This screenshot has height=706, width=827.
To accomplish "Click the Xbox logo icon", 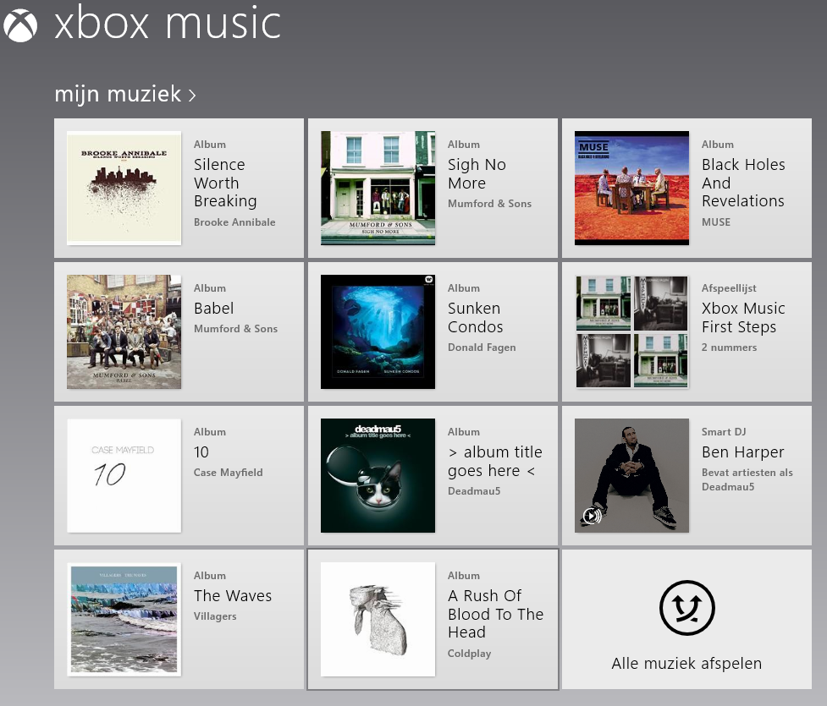I will (20, 25).
